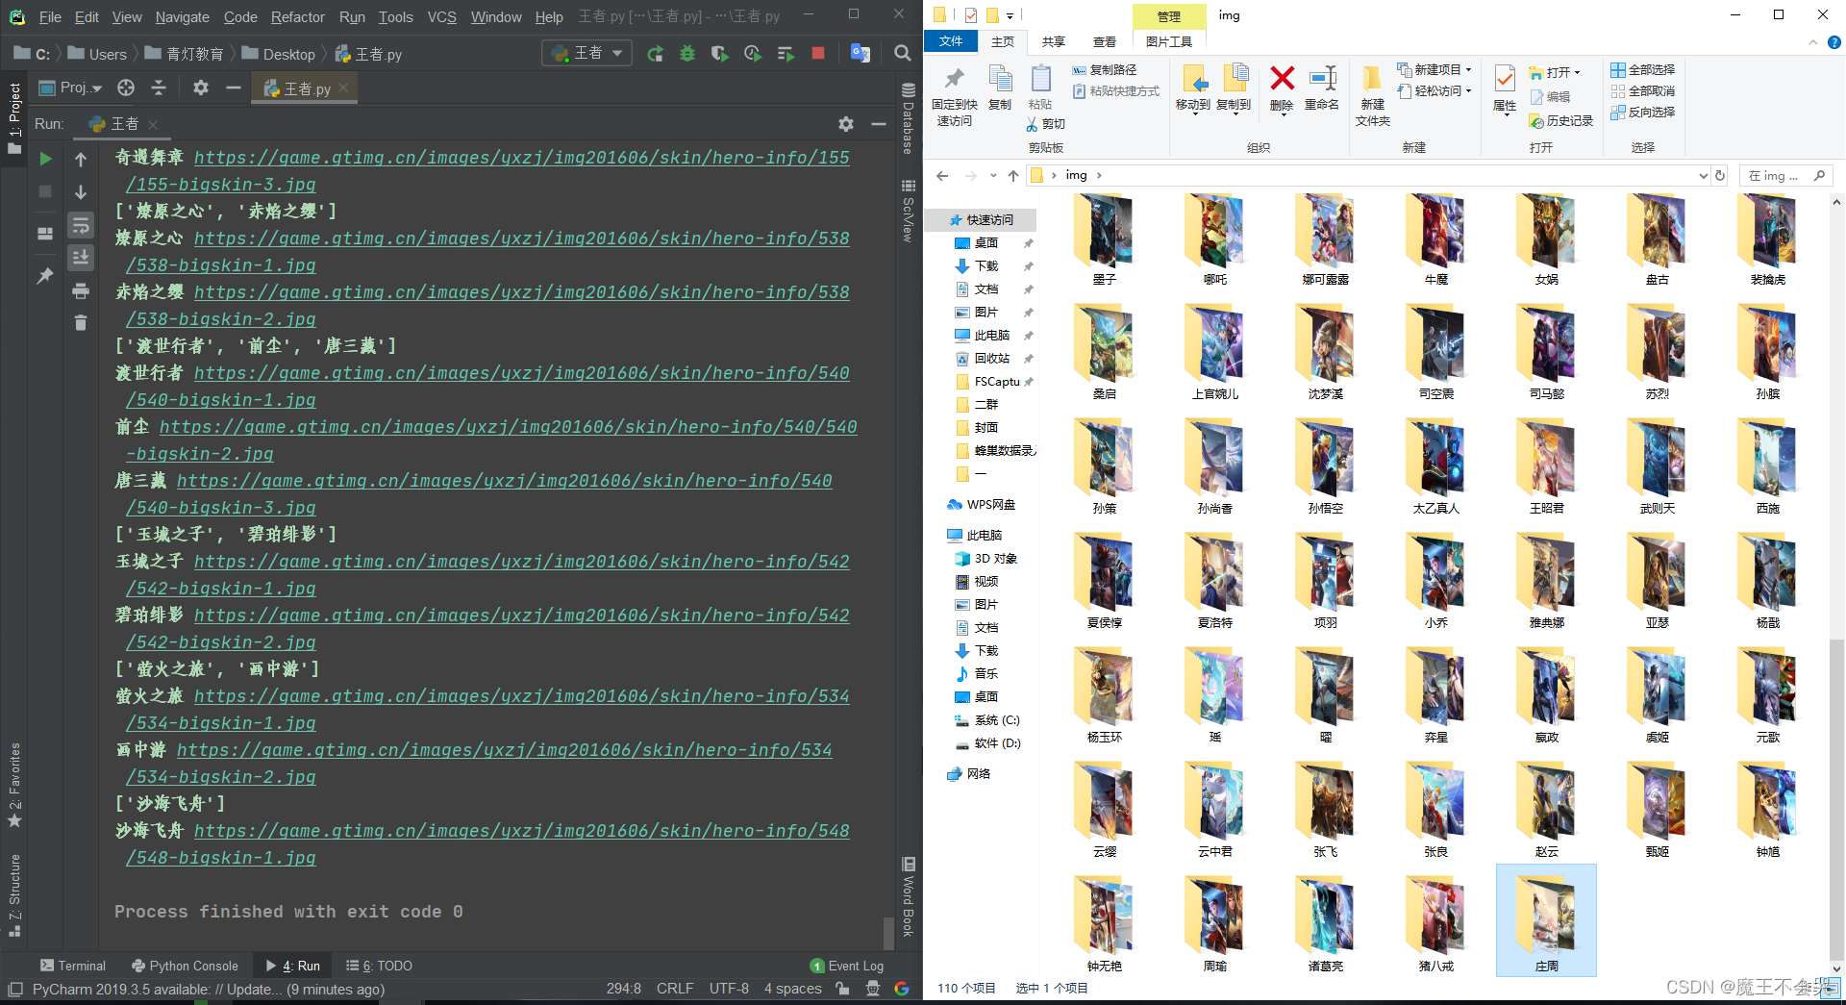Toggle pin tab in the Run panel
The height and width of the screenshot is (1005, 1846).
[45, 276]
